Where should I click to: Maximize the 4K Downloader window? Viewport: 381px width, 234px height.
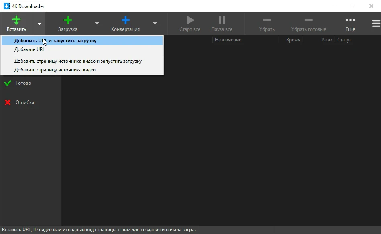pyautogui.click(x=353, y=6)
